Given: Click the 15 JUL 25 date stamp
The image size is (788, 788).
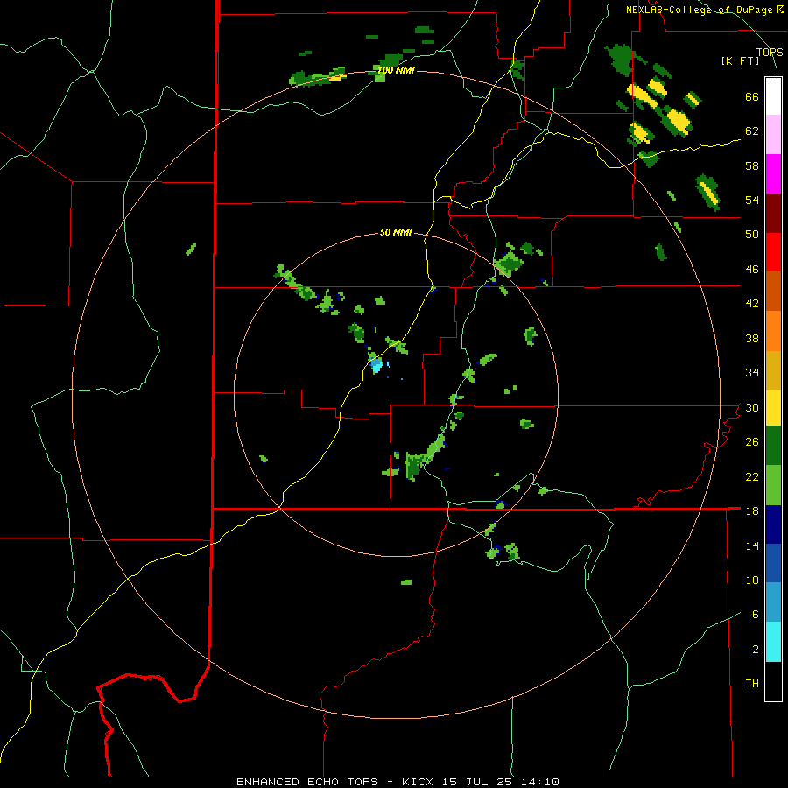Looking at the screenshot, I should pos(477,782).
